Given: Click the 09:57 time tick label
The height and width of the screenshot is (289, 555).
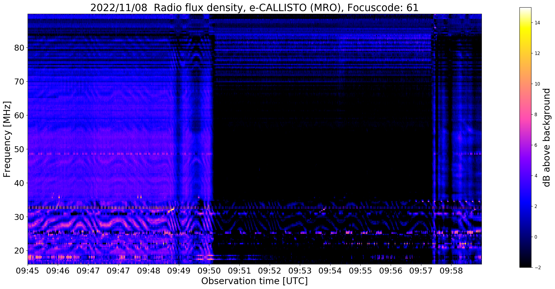Looking at the screenshot, I should [421, 271].
